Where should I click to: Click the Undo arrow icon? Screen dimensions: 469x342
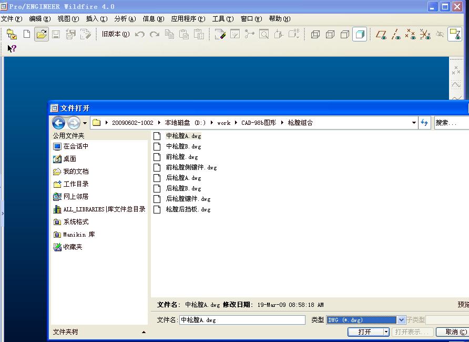(140, 34)
